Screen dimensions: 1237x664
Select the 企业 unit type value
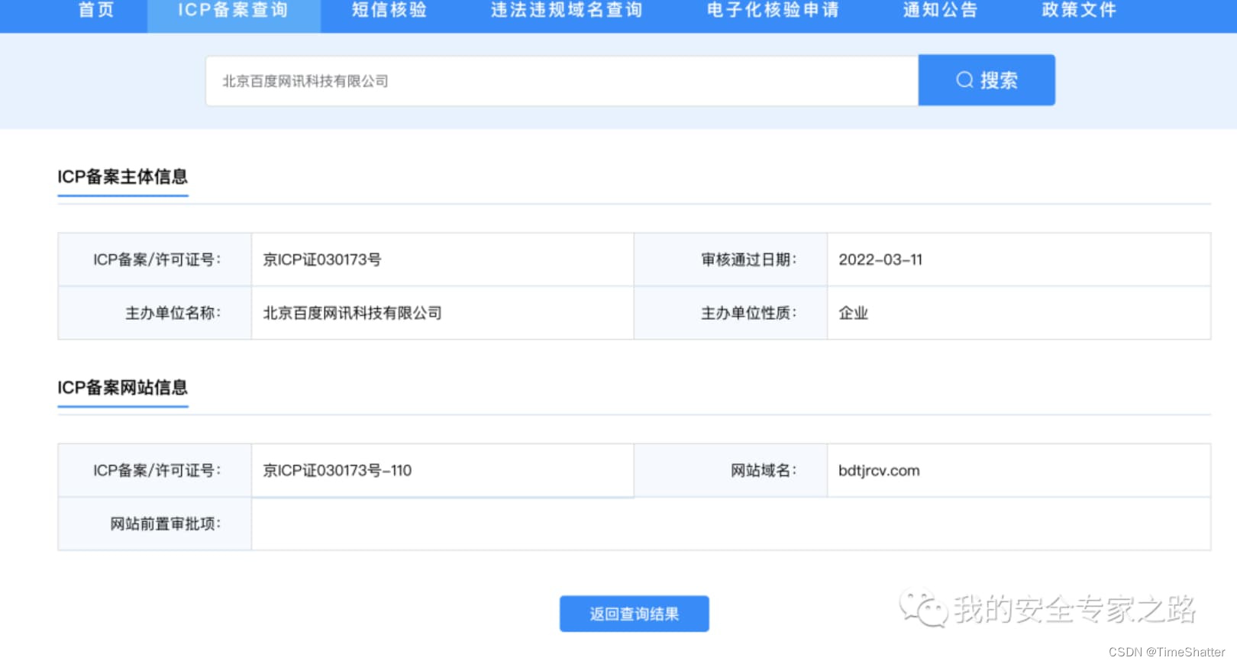click(x=854, y=313)
